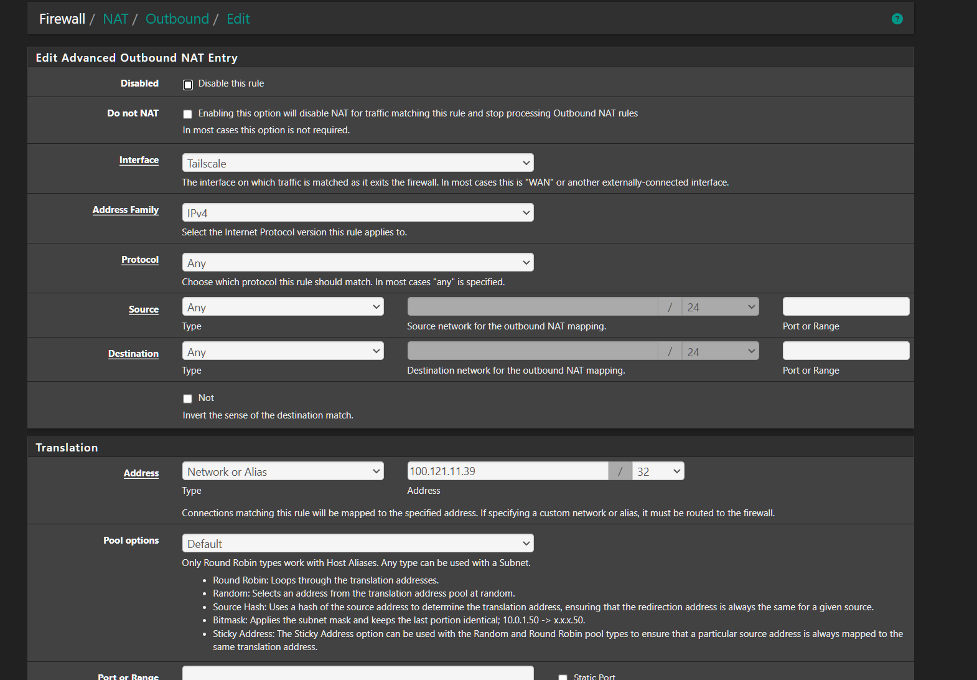Click the translation Port or Range field

coord(358,673)
